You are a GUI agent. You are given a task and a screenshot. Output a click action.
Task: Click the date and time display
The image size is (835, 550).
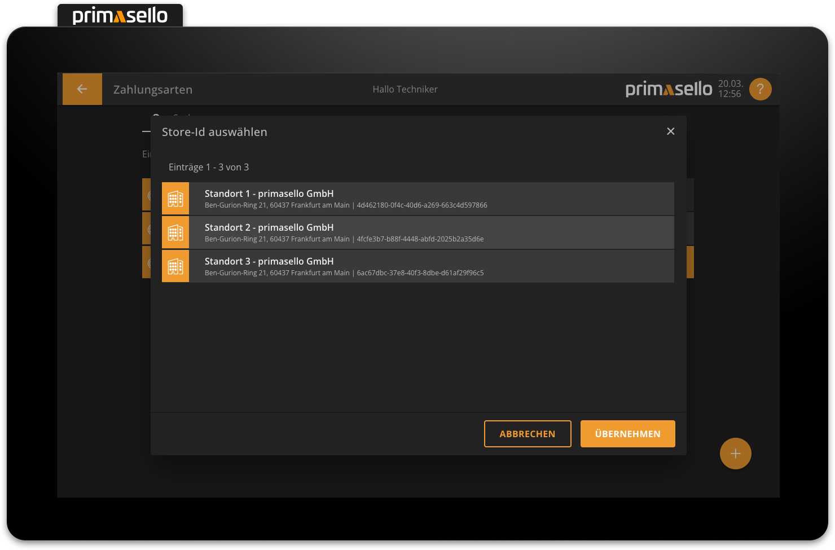click(x=730, y=89)
